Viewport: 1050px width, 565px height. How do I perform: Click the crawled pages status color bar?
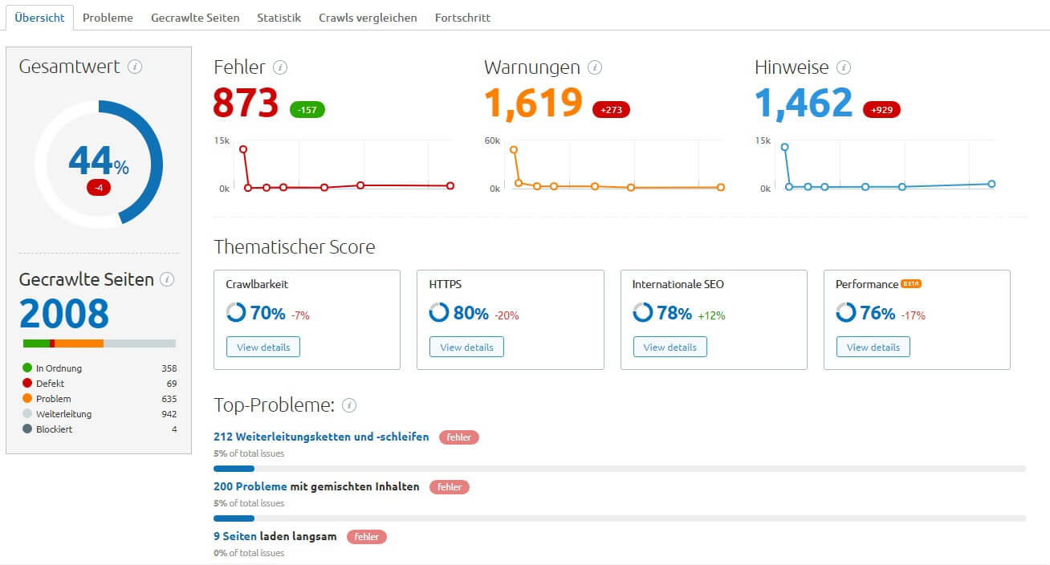(100, 343)
